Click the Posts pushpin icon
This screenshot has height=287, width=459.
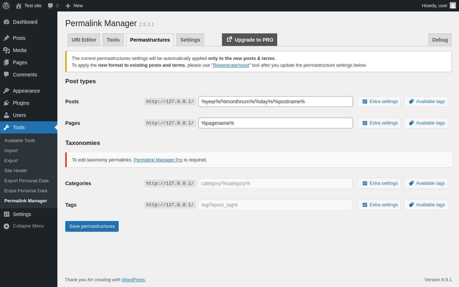point(6,38)
